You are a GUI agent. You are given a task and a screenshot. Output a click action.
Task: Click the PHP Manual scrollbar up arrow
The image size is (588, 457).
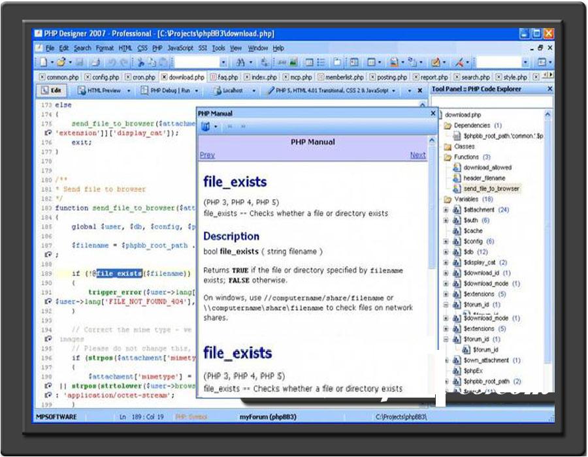click(432, 140)
